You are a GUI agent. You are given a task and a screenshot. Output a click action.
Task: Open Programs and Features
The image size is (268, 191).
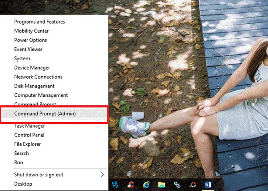[x=39, y=22]
